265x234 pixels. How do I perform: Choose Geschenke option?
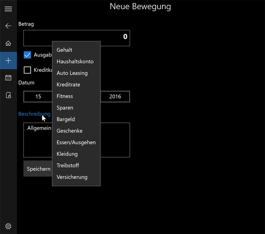coord(76,131)
